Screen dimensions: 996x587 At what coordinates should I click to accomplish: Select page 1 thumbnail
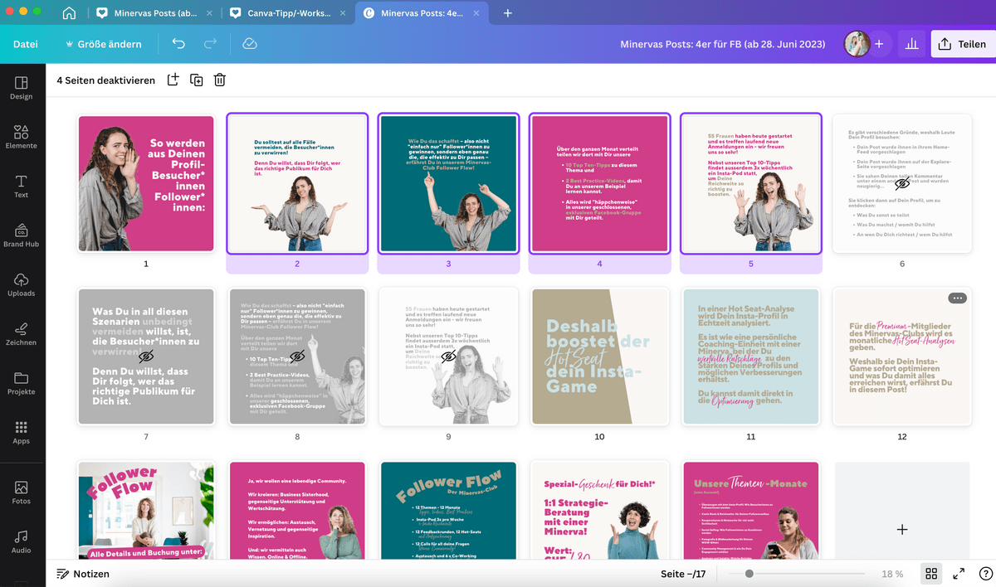[146, 183]
